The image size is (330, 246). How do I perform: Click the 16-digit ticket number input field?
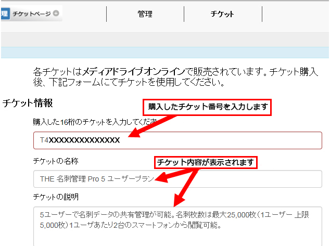177,140
